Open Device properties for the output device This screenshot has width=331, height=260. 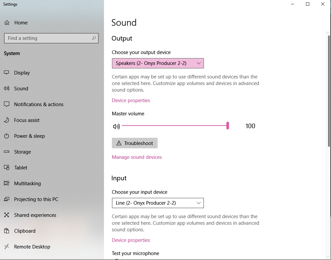click(x=131, y=100)
